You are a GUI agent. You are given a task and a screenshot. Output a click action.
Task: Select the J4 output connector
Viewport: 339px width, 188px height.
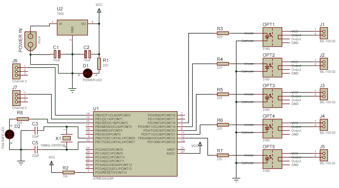coord(324,125)
